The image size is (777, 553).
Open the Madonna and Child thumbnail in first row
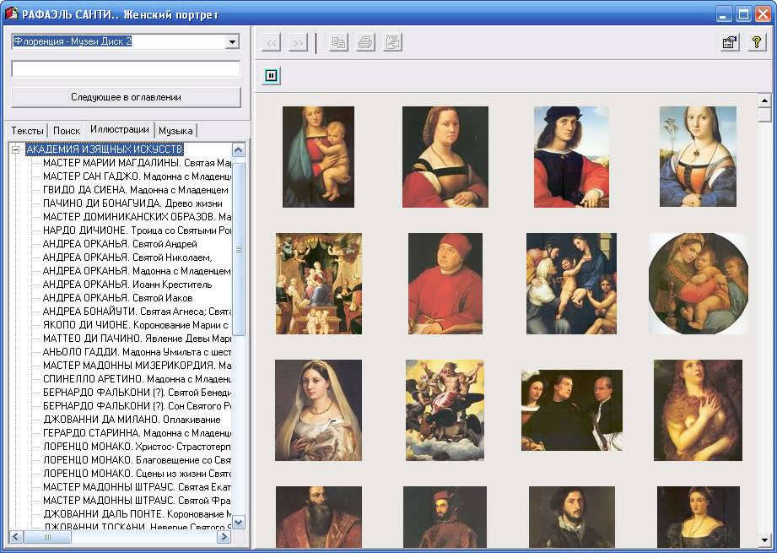click(x=318, y=157)
